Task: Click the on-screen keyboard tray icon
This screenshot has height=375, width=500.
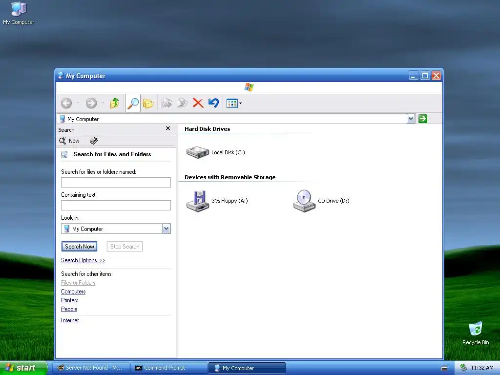Action: (x=444, y=368)
